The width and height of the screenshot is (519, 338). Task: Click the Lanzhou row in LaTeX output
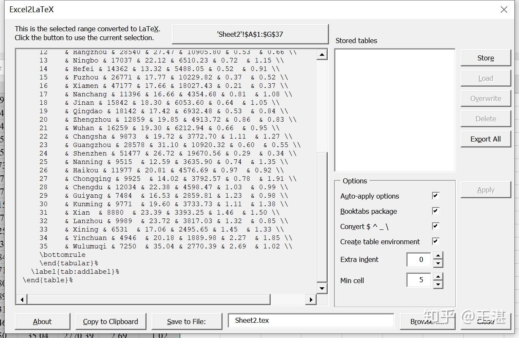[x=164, y=221]
